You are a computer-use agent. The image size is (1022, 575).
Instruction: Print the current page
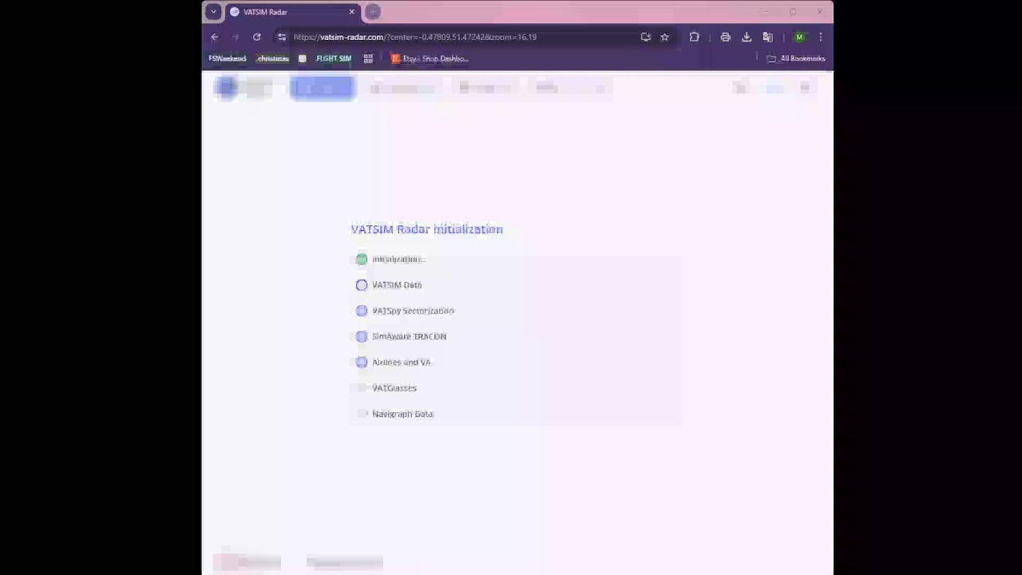point(725,37)
